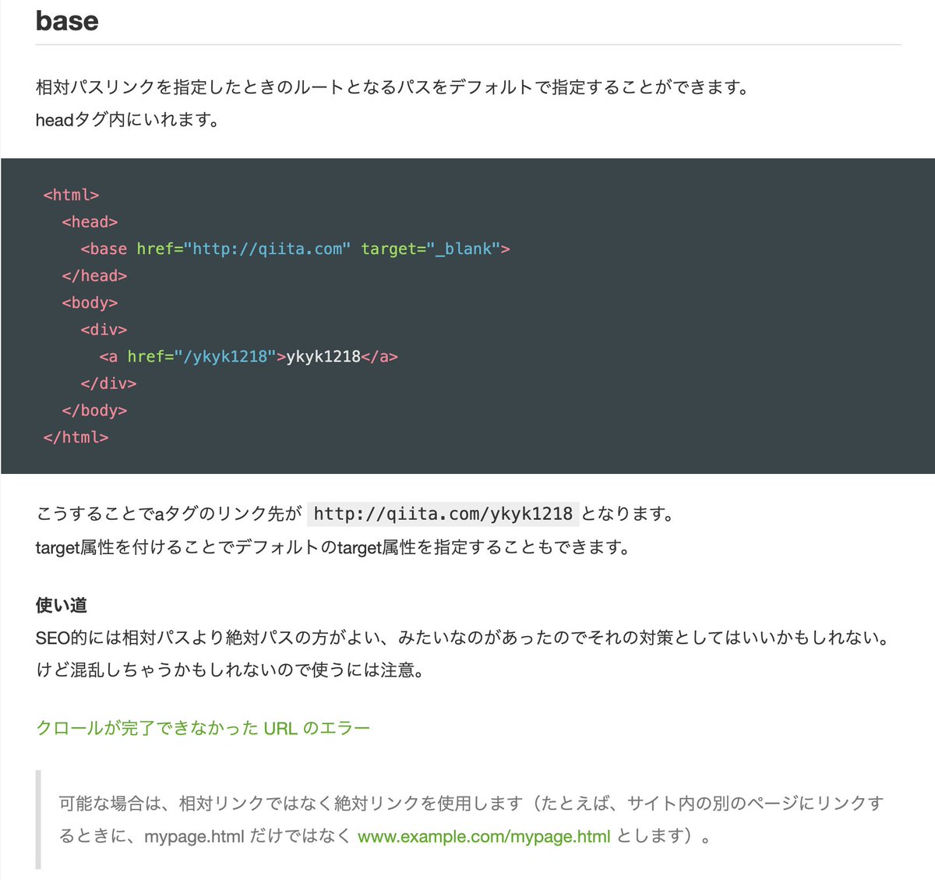This screenshot has height=880, width=935.
Task: Click the opening <head> code line
Action: [90, 222]
